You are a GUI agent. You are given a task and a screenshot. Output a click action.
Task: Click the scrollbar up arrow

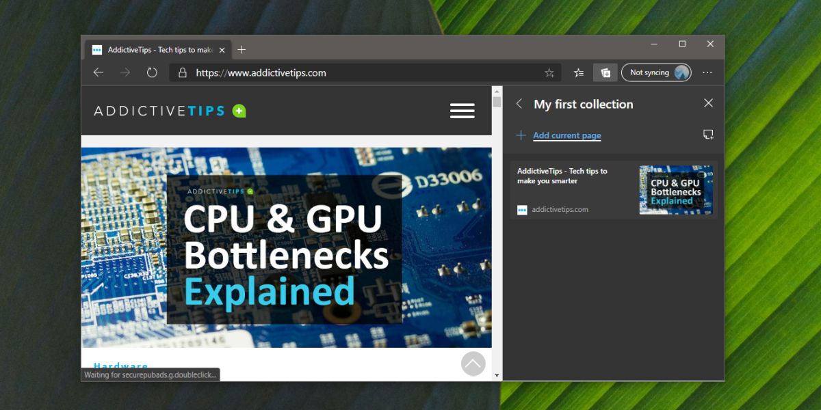coord(497,91)
